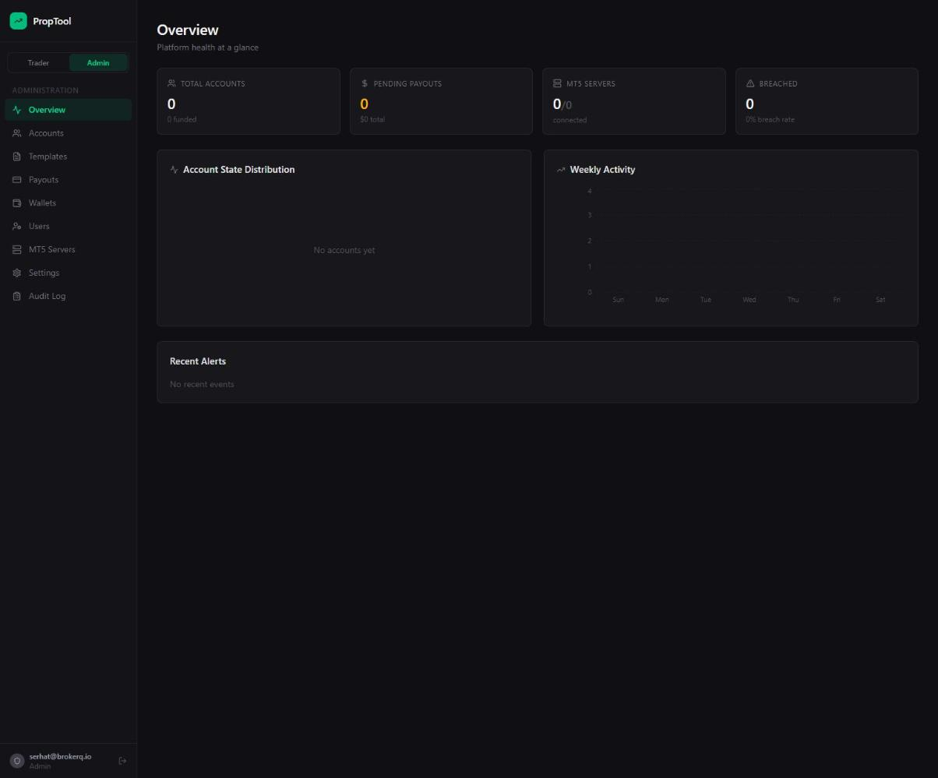This screenshot has width=938, height=778.
Task: Click the Wallets icon in sidebar
Action: (16, 203)
